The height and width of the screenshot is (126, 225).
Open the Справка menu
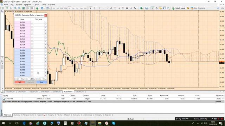[x=52, y=5]
